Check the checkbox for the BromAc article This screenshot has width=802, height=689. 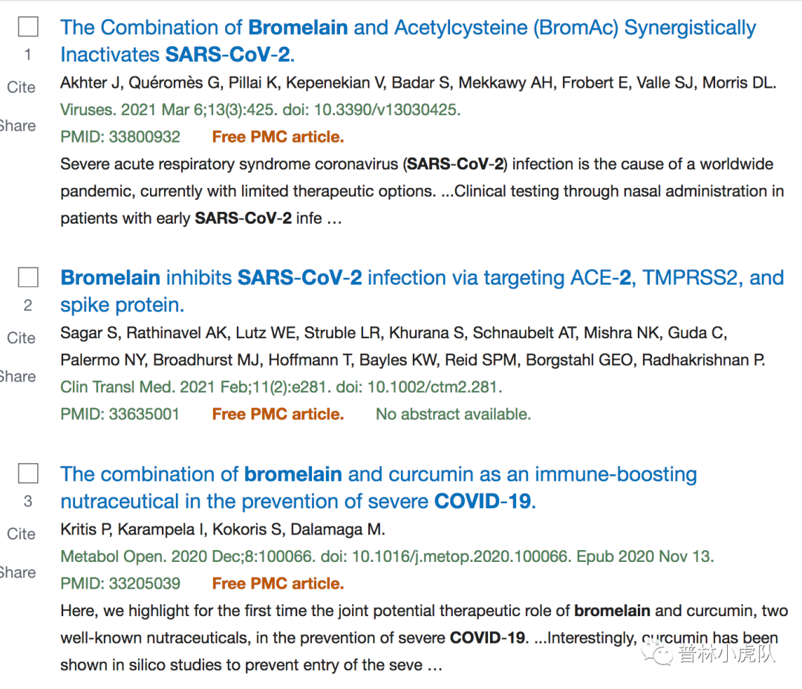point(28,28)
